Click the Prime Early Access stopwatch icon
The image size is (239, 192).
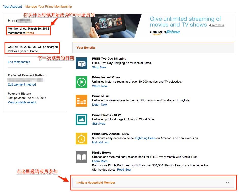(82, 138)
